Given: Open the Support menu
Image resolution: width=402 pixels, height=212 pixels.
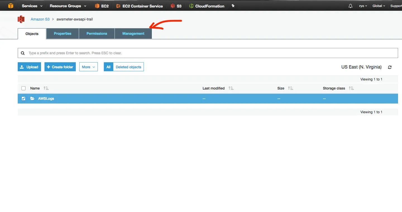Looking at the screenshot, I should 396,6.
